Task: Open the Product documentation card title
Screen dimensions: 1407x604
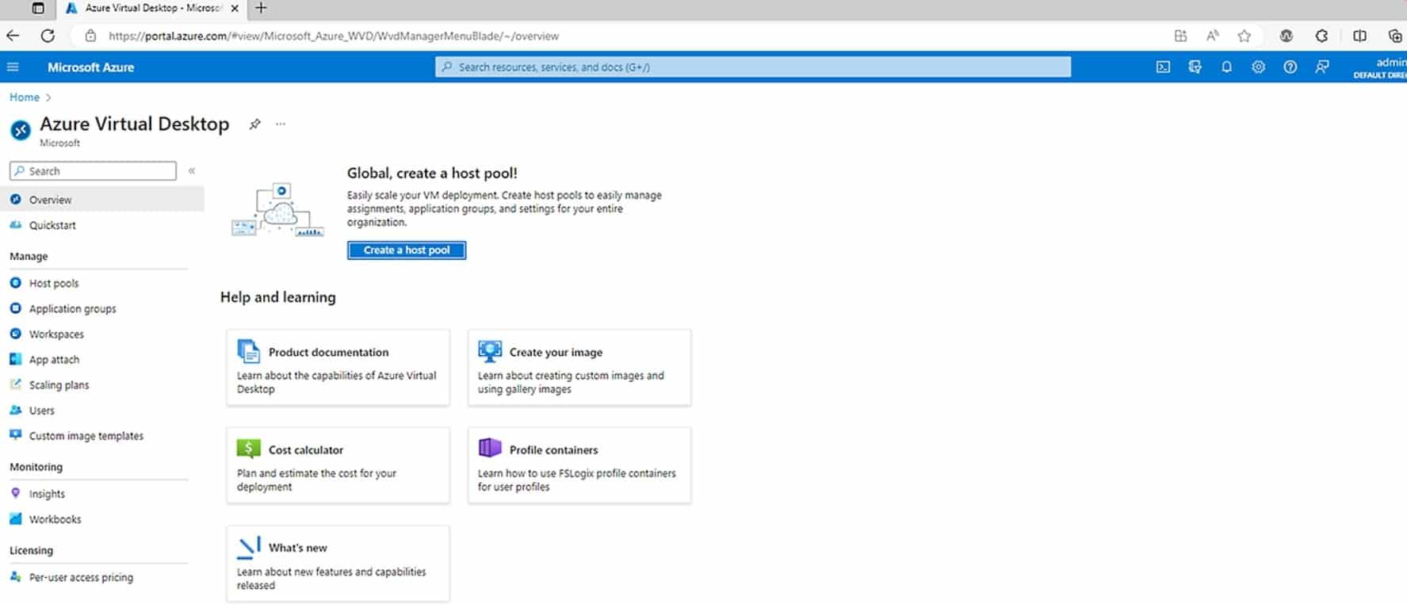Action: click(x=328, y=352)
